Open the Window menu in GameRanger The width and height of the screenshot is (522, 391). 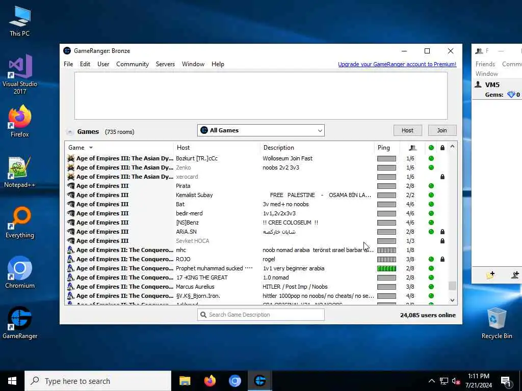(193, 64)
